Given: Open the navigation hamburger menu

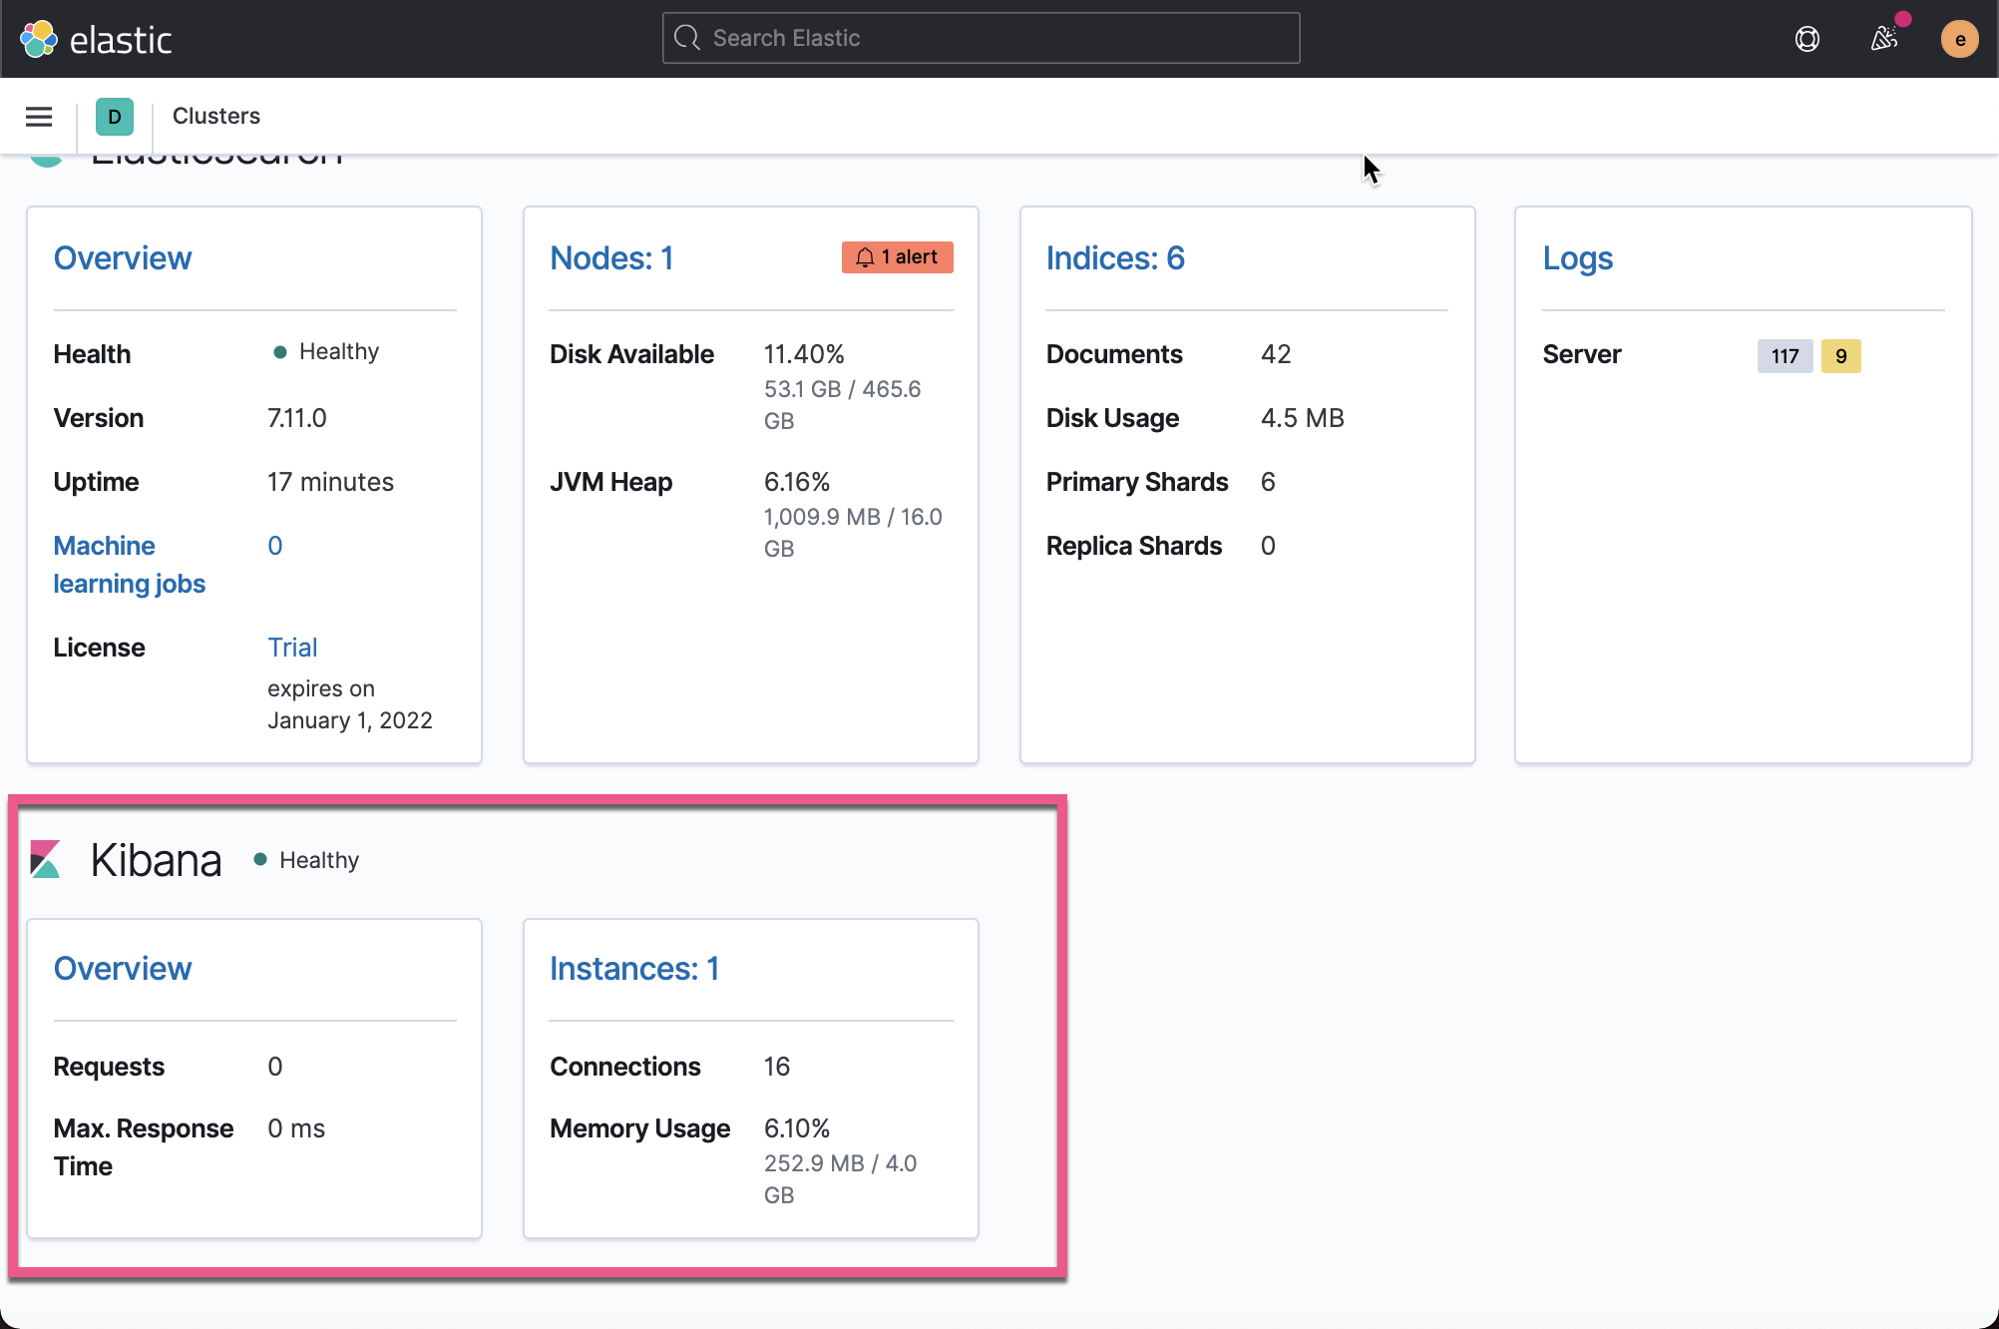Looking at the screenshot, I should coord(38,116).
